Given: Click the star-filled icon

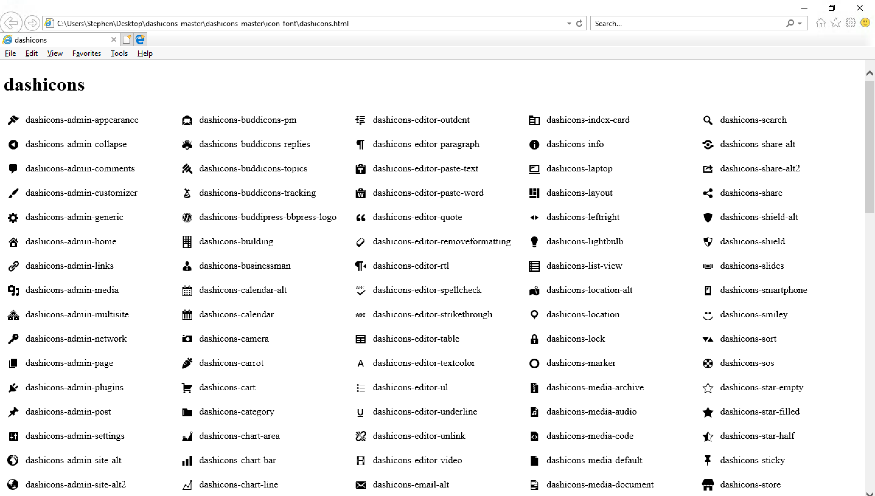Looking at the screenshot, I should [x=708, y=412].
